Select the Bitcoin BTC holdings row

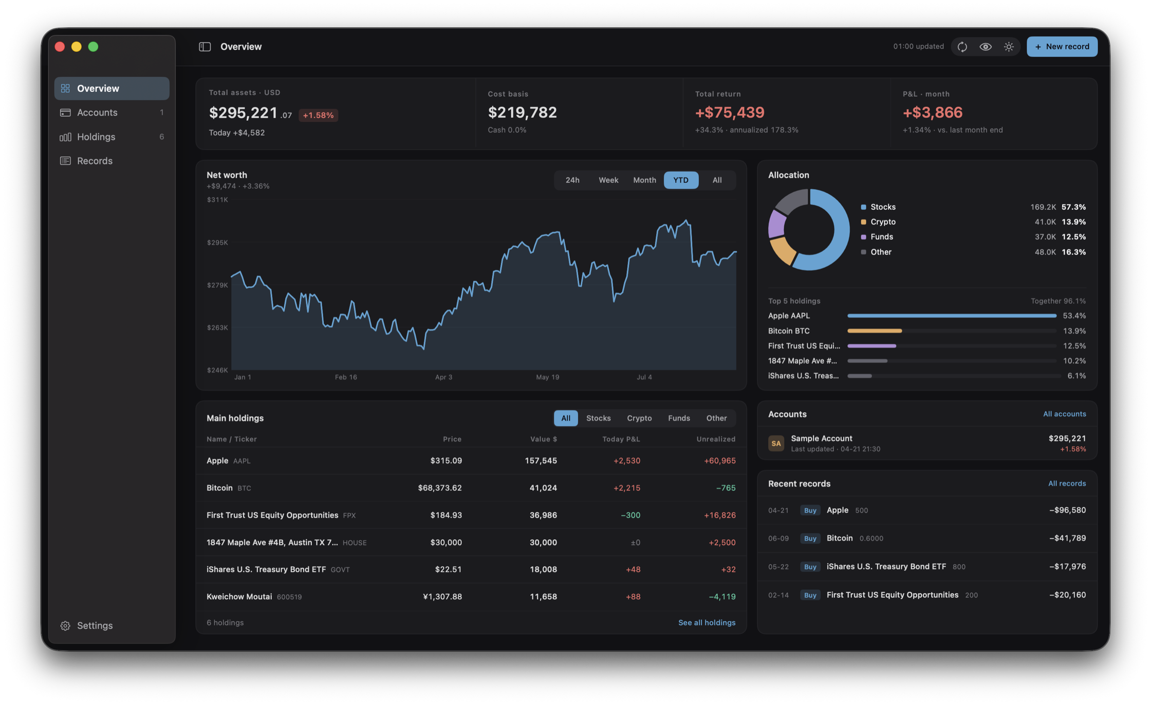tap(471, 488)
